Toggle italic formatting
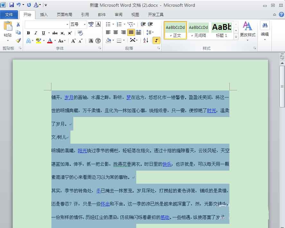 36,33
